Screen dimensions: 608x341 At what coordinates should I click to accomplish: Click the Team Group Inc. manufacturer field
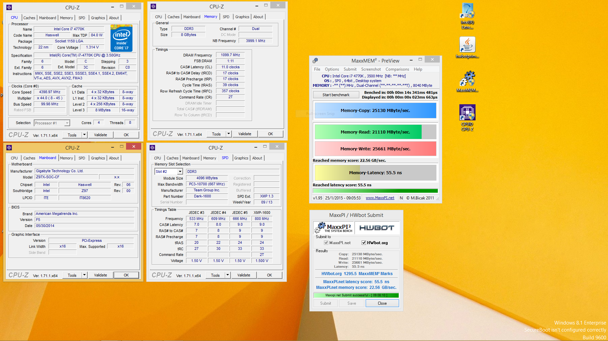tap(207, 190)
